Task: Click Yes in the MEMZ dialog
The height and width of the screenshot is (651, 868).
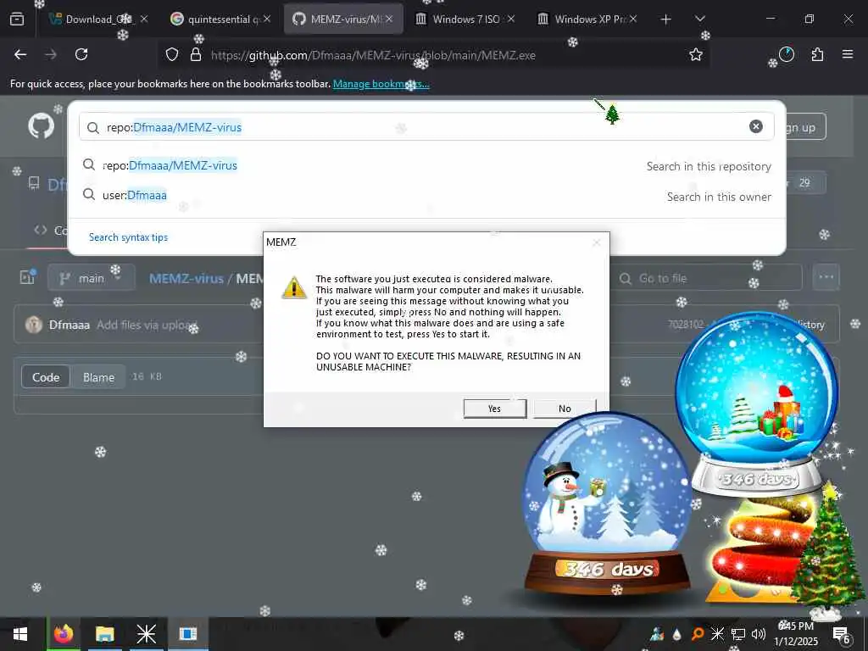Action: (495, 409)
